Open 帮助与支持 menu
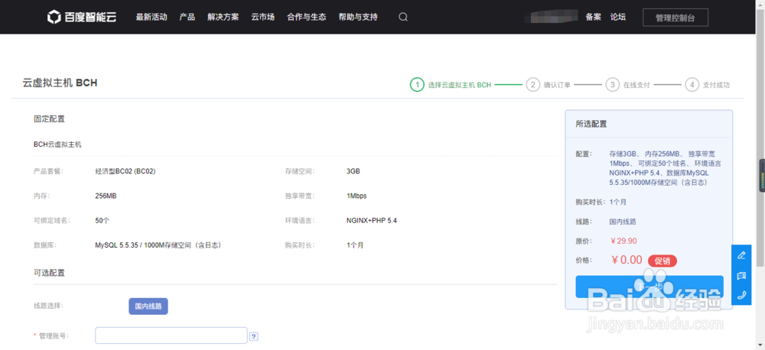 [358, 17]
